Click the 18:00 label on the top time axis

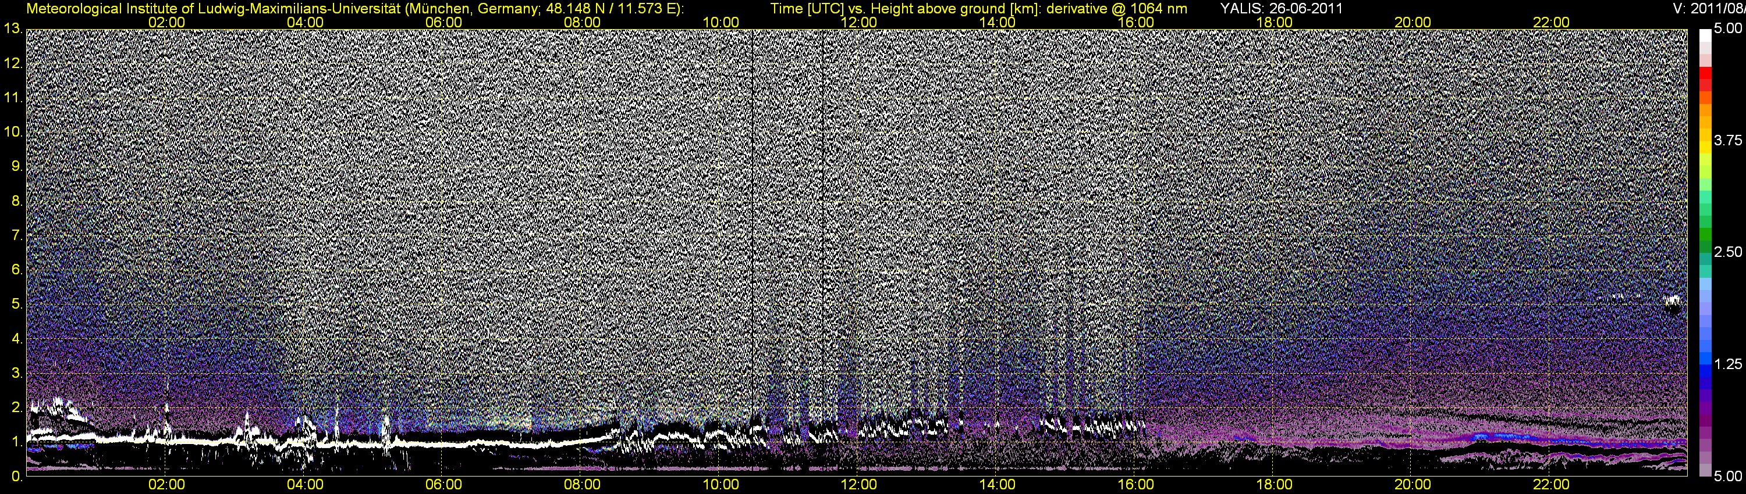click(x=1274, y=22)
